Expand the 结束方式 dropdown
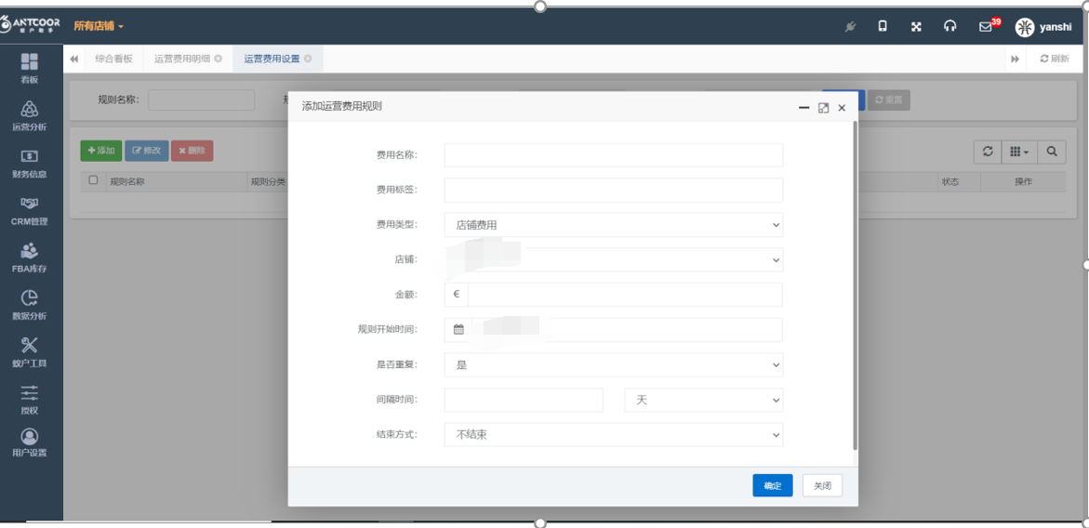1089x528 pixels. (614, 434)
